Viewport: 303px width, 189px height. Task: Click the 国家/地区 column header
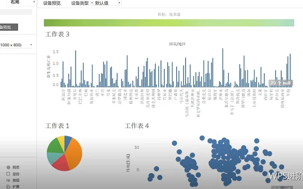(178, 44)
